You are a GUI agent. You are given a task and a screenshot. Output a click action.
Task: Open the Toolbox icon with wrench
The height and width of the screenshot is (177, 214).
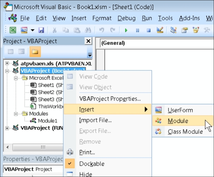[x=207, y=30]
